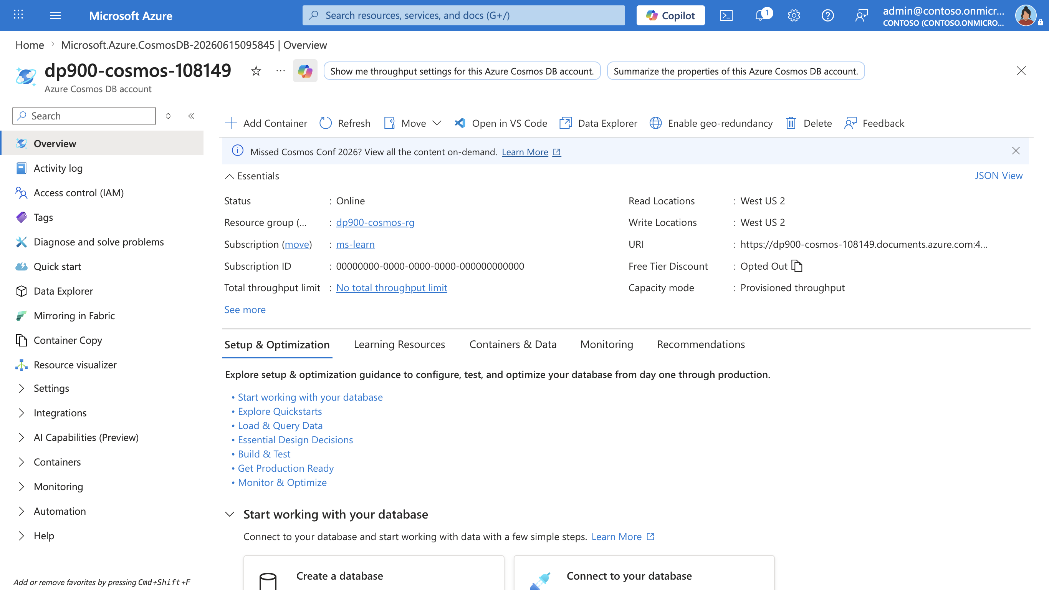Click the sidebar Search box
1049x590 pixels.
tap(84, 116)
